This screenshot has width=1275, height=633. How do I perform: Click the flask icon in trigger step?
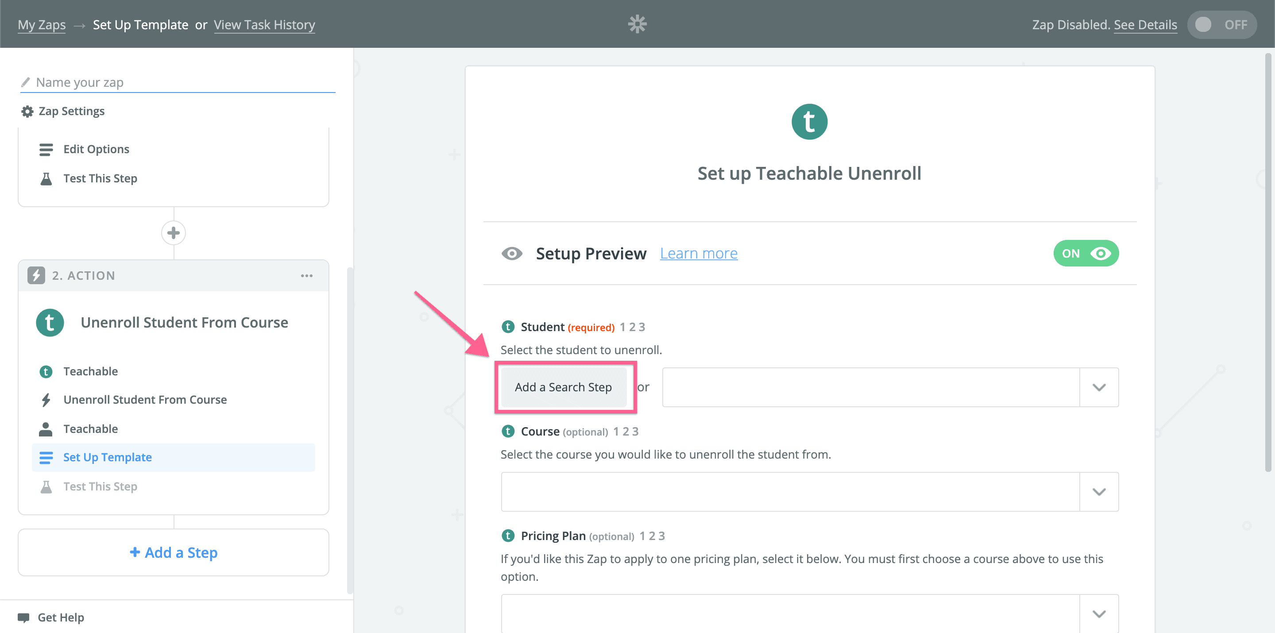[x=46, y=179]
